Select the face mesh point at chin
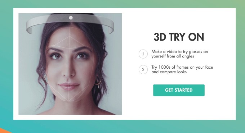 point(69,101)
